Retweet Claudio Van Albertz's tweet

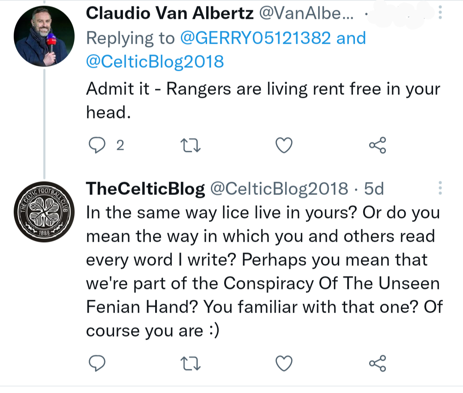pyautogui.click(x=190, y=146)
